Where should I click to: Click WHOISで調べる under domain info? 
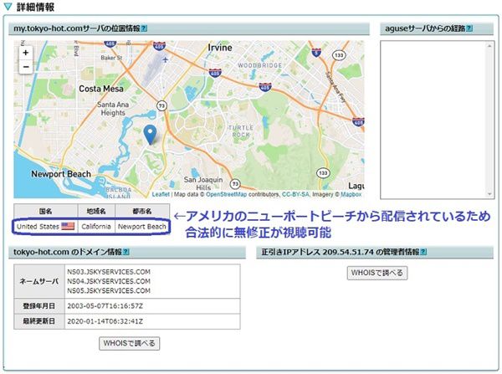(x=130, y=343)
